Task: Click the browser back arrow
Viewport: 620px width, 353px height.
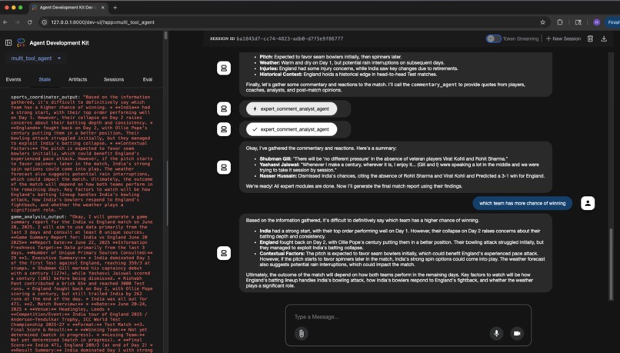Action: [x=5, y=22]
